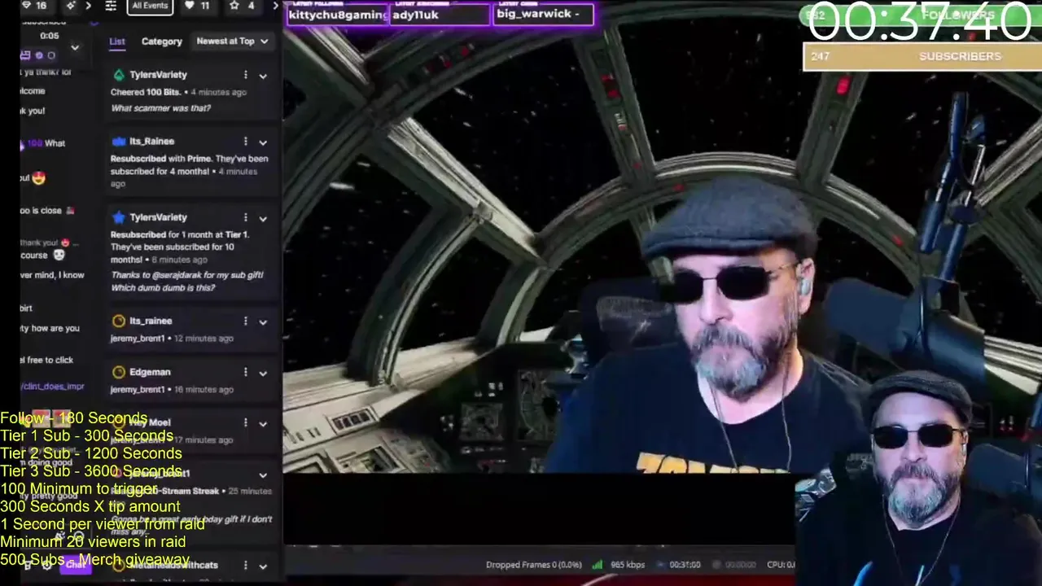
Task: Switch to the Category tab
Action: pos(161,42)
